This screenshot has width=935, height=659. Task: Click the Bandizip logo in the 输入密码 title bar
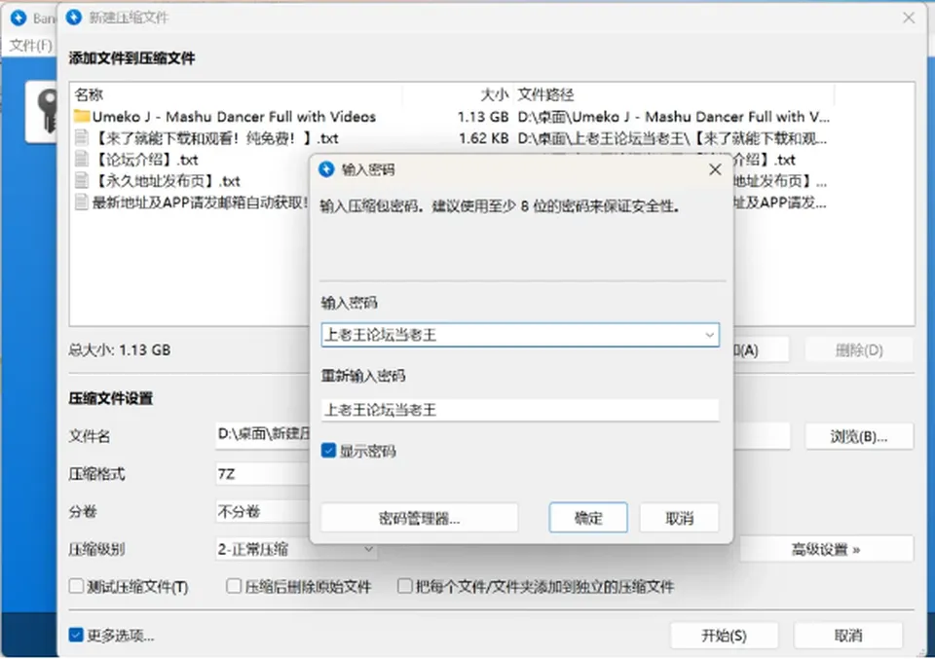click(x=326, y=169)
